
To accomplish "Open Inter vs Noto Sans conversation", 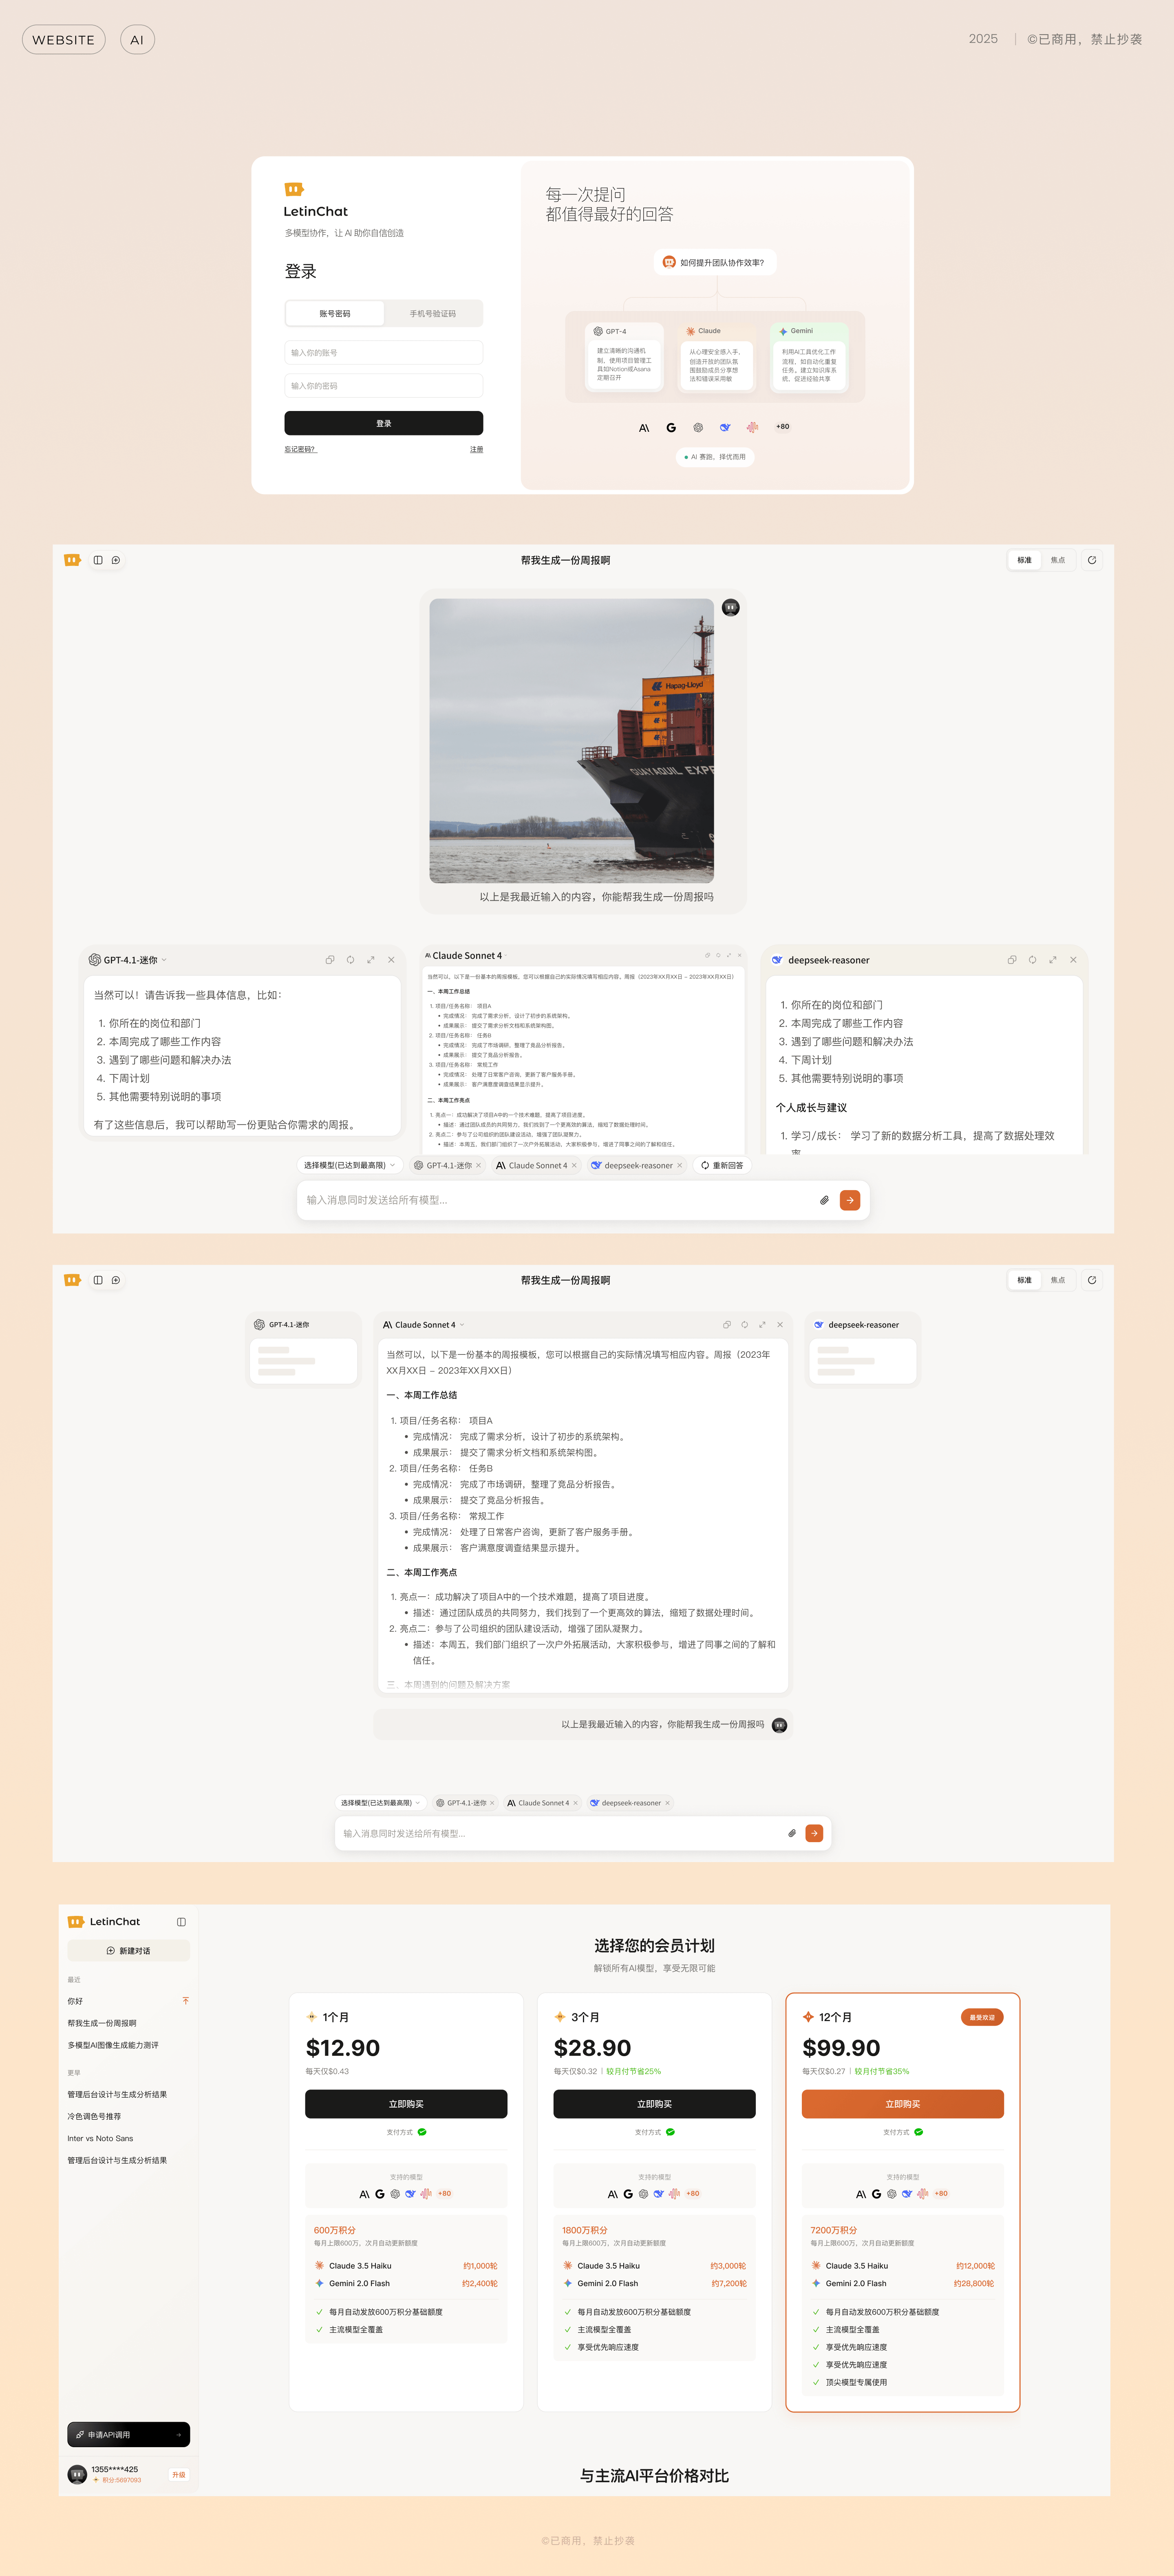I will pyautogui.click(x=100, y=2138).
